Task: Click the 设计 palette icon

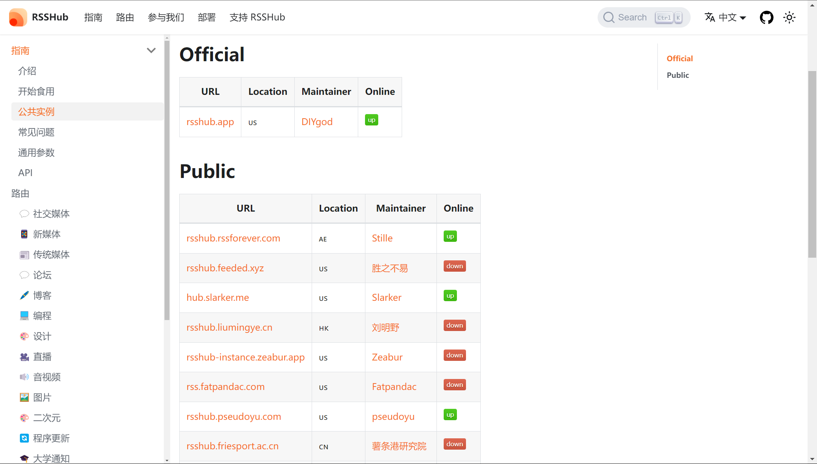Action: (24, 336)
